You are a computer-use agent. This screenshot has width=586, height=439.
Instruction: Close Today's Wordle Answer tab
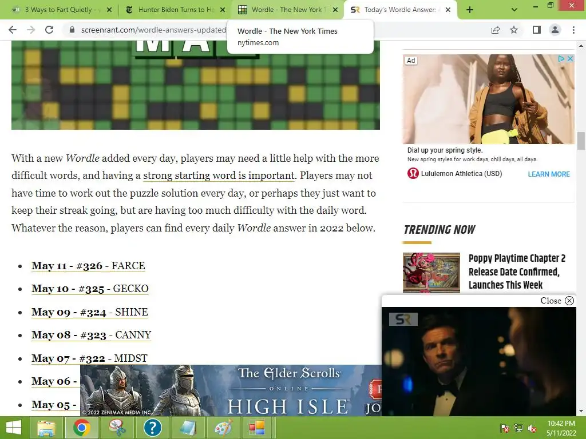click(x=448, y=10)
